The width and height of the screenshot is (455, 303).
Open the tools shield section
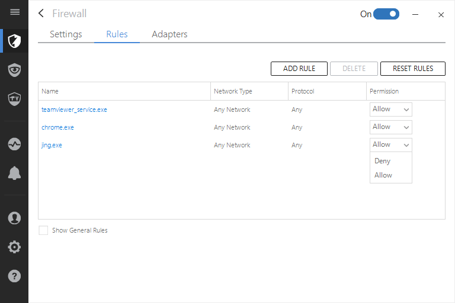14,99
